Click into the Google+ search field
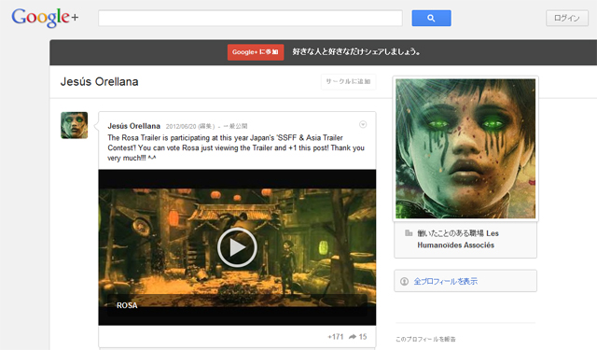 [x=250, y=19]
